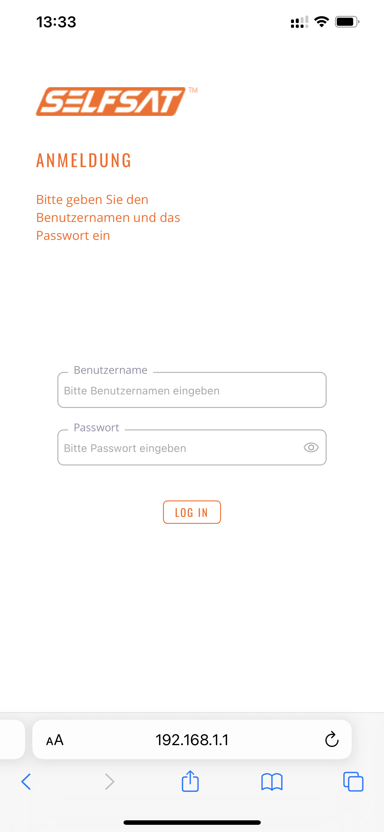Open the AA page settings menu
This screenshot has width=384, height=832.
[55, 740]
